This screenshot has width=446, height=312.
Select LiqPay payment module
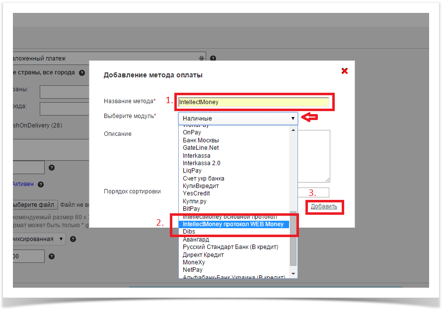pos(192,171)
